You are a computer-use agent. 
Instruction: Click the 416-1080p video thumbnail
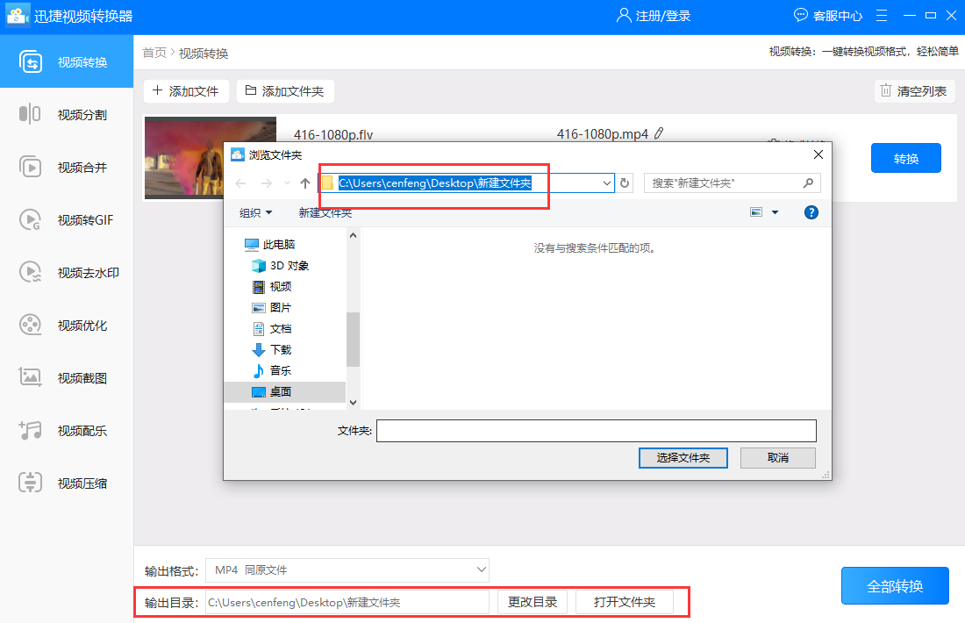click(184, 158)
